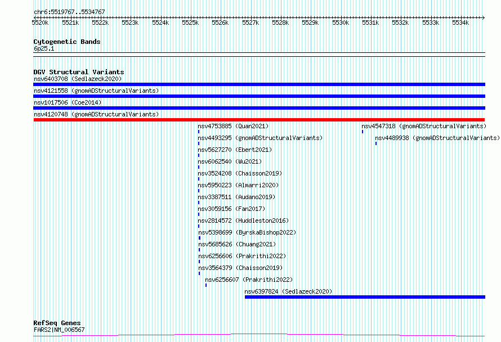Open the FARS2|NM_006567 gene label
501x342 pixels.
(59, 330)
